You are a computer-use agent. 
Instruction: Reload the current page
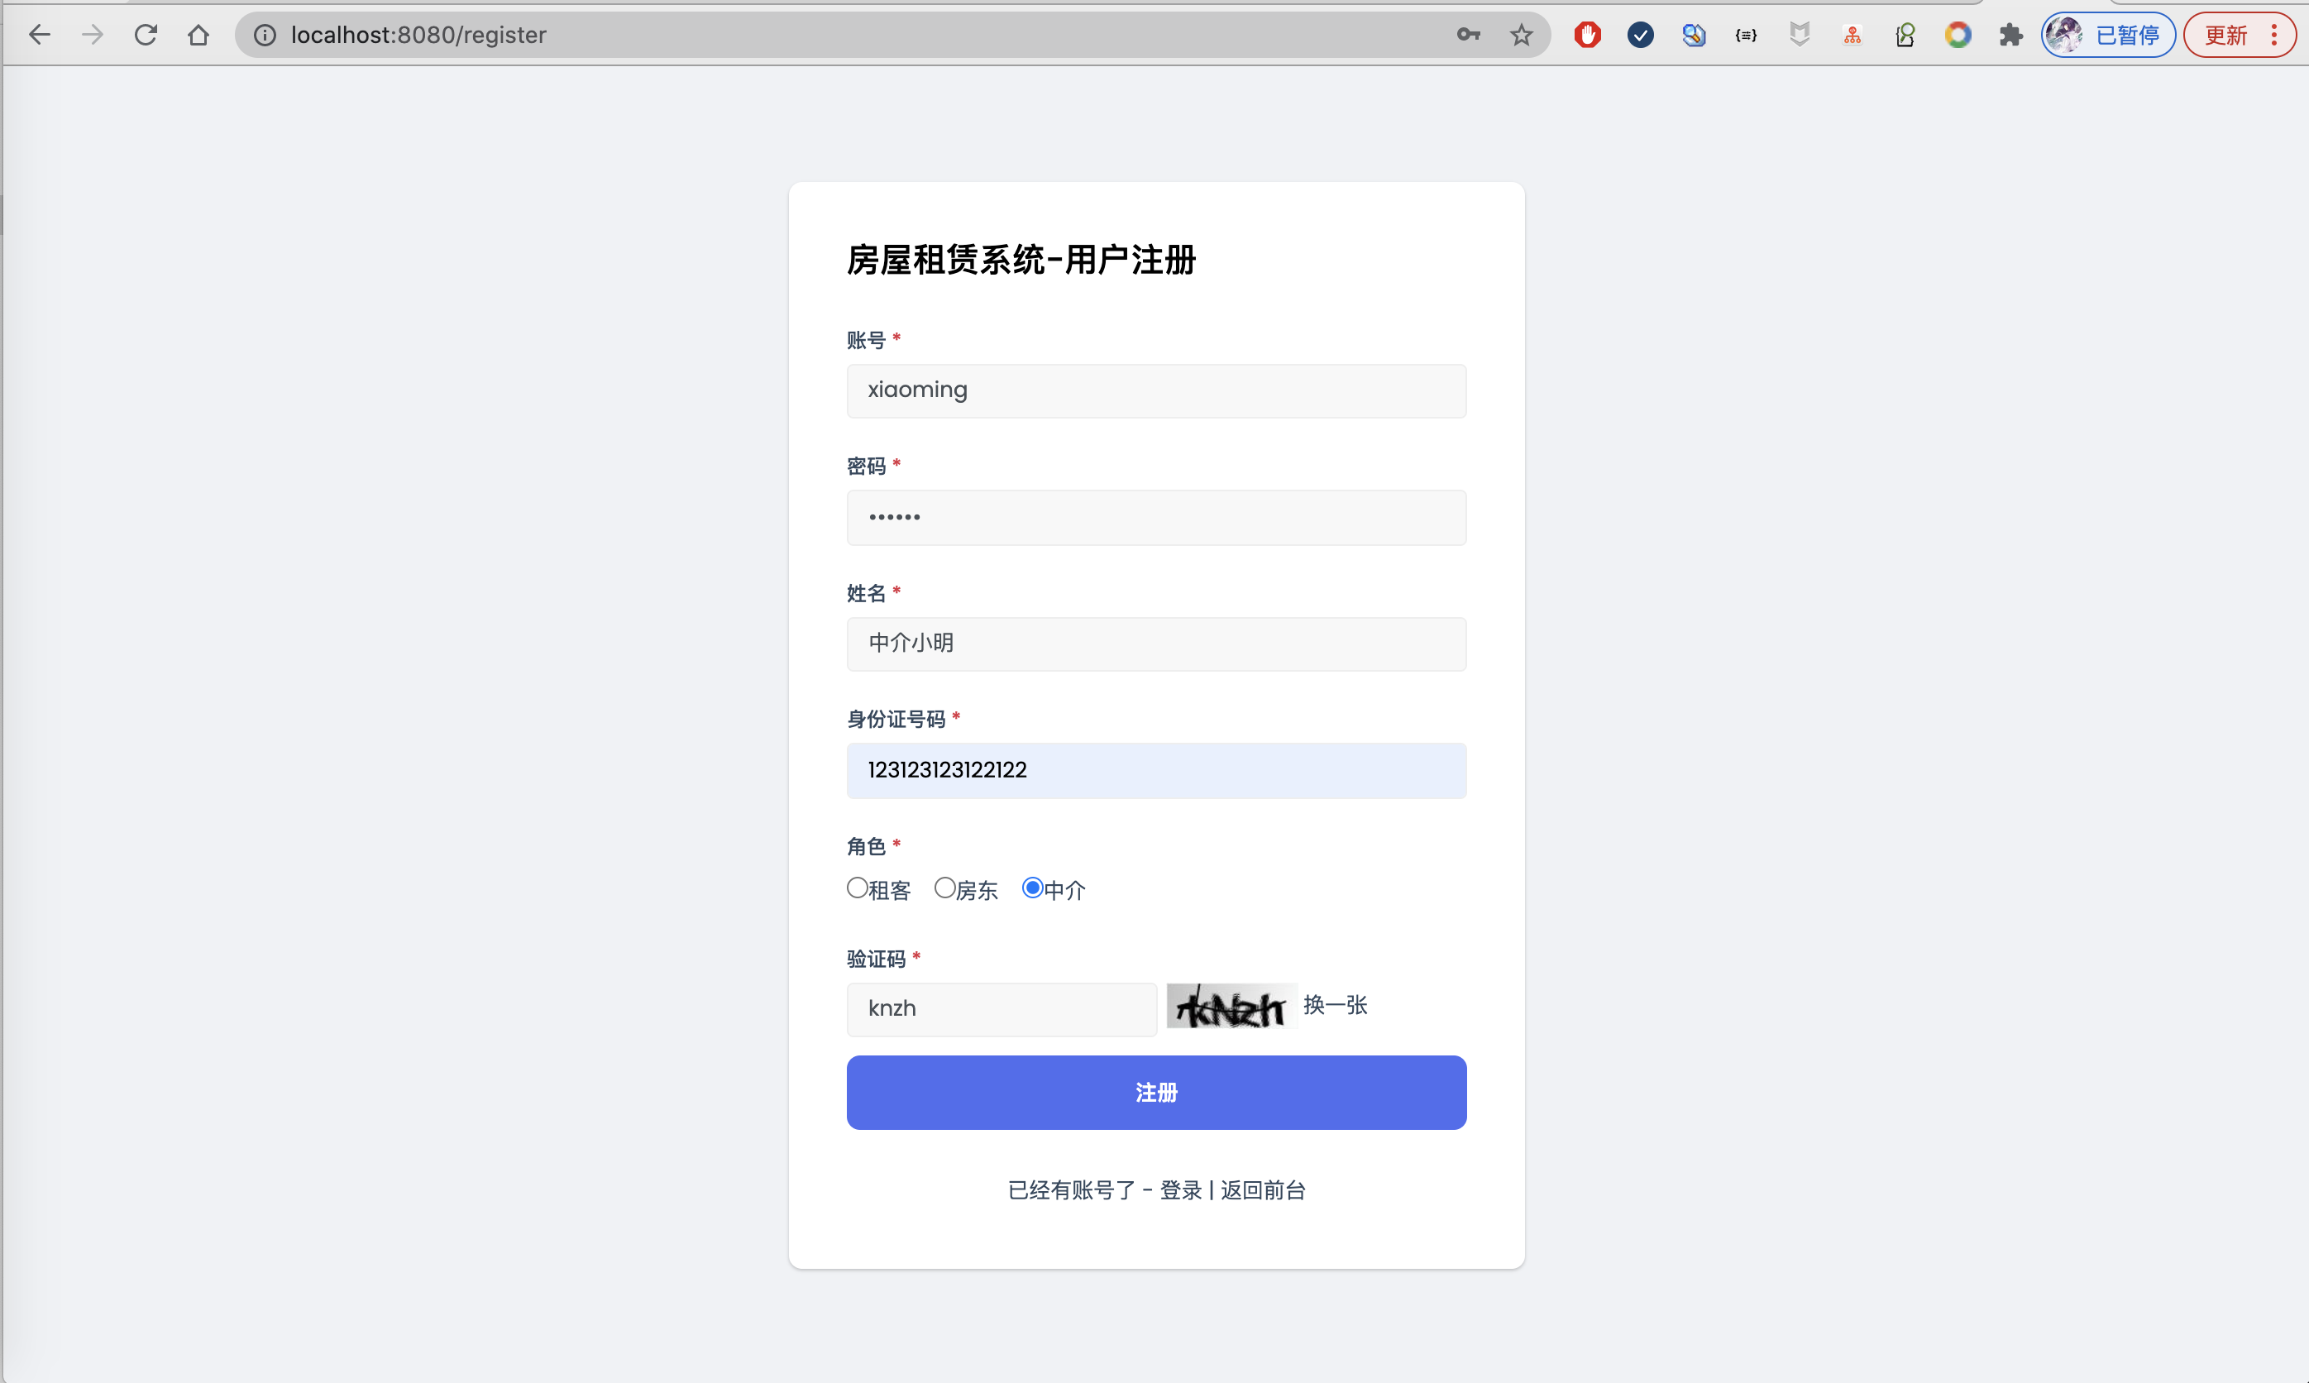coord(146,36)
